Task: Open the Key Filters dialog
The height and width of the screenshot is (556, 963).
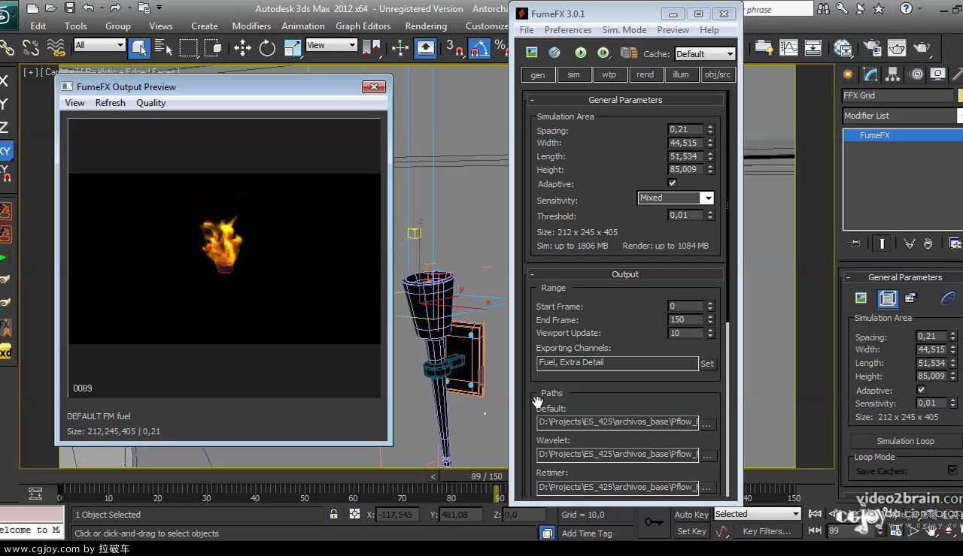Action: [x=767, y=531]
